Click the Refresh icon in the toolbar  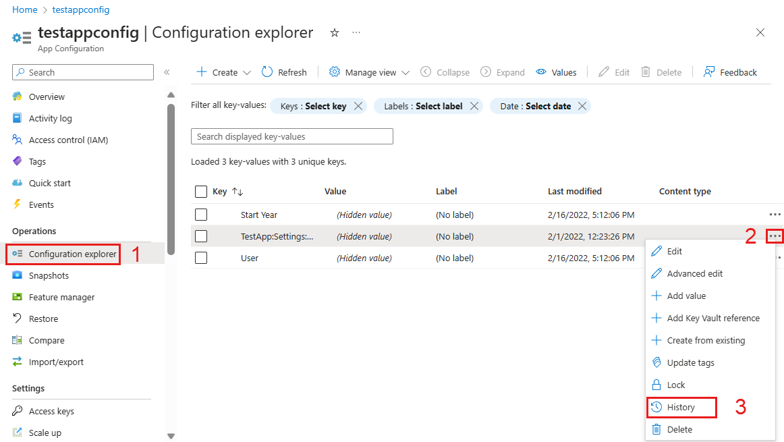click(284, 72)
